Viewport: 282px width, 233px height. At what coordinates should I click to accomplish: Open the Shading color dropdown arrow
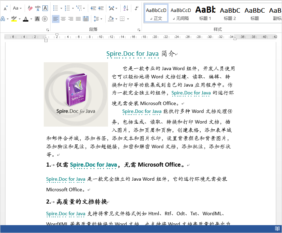(x=116, y=19)
